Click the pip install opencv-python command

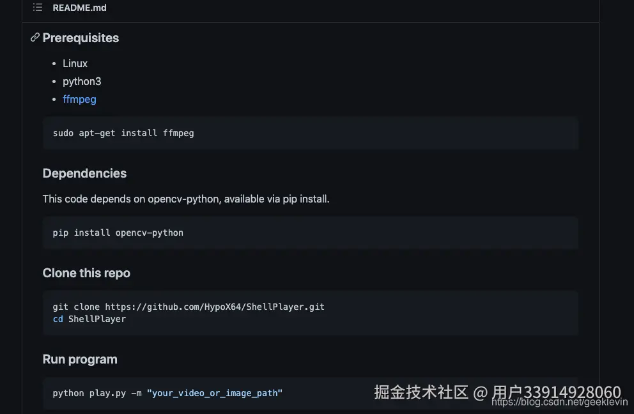point(118,233)
